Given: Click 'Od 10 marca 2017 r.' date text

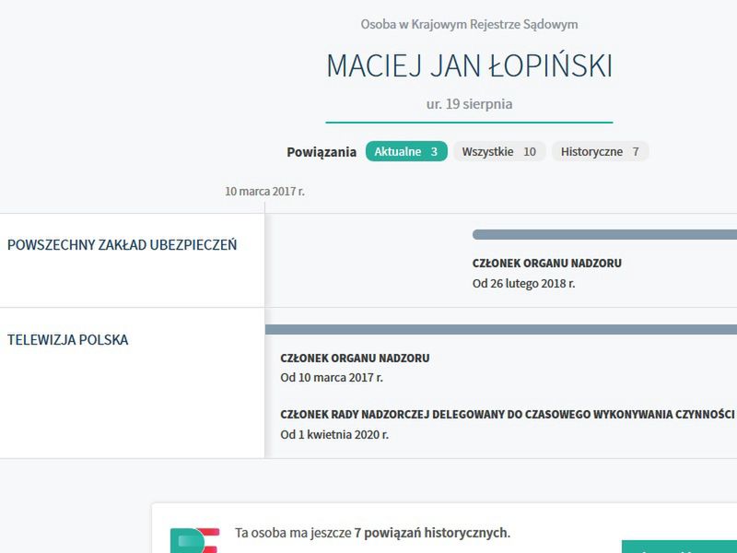Looking at the screenshot, I should click(x=332, y=378).
